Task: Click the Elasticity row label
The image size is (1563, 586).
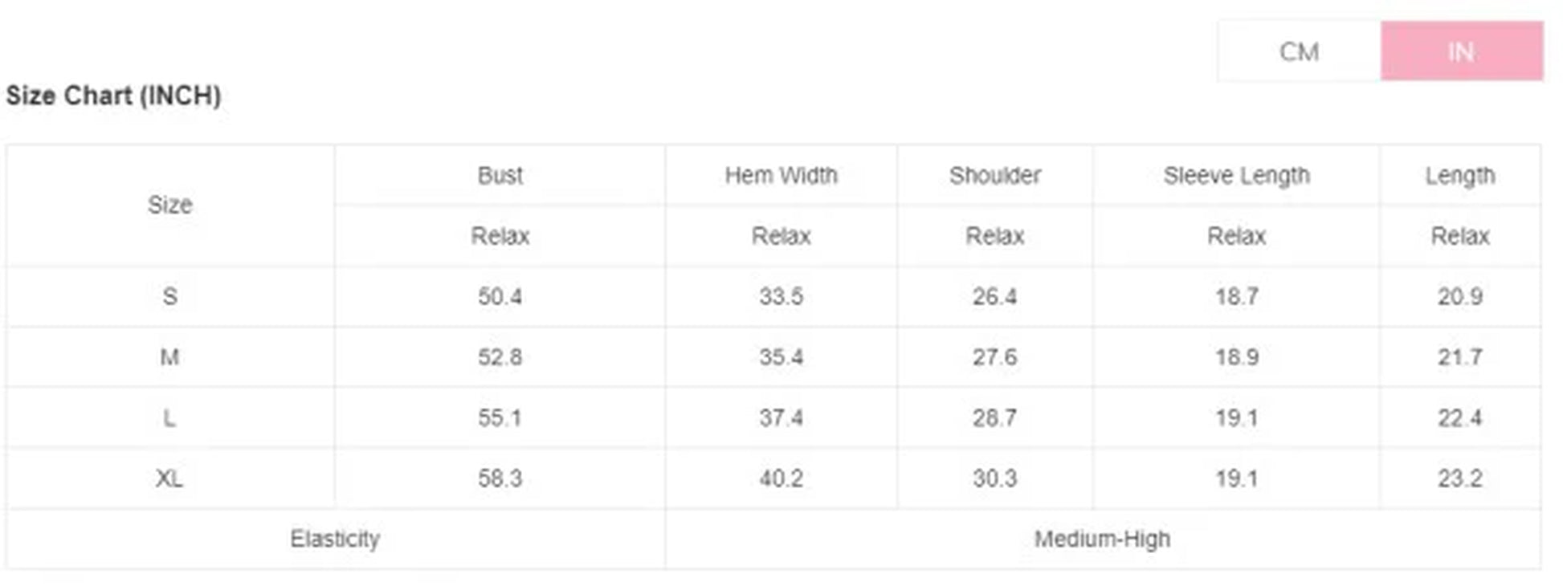Action: click(x=335, y=539)
